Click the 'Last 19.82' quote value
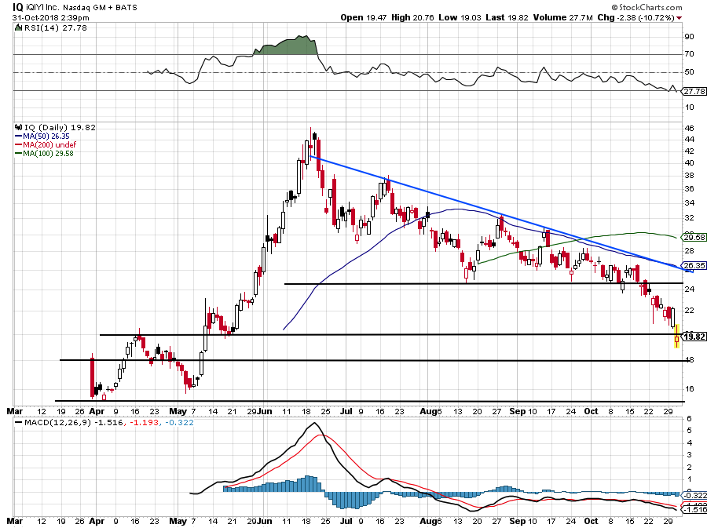The height and width of the screenshot is (528, 707). coord(507,17)
